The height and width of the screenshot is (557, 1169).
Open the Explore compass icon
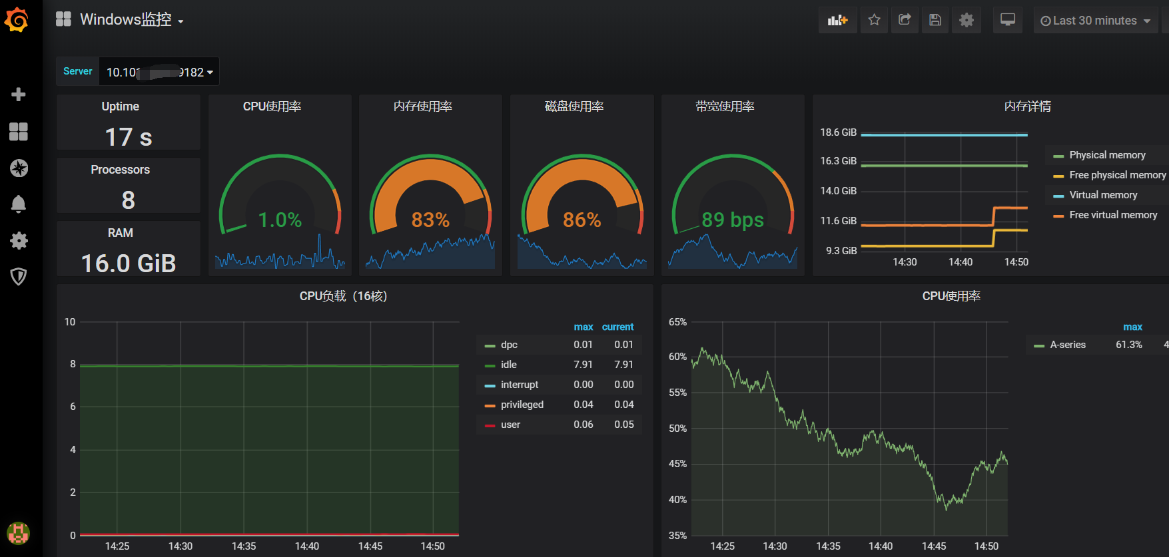pyautogui.click(x=19, y=168)
